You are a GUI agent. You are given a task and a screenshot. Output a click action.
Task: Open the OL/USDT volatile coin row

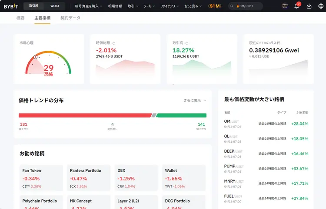[266, 139]
